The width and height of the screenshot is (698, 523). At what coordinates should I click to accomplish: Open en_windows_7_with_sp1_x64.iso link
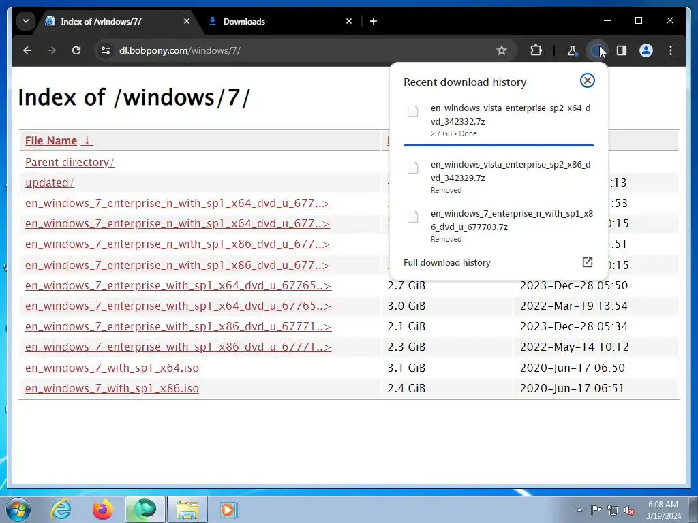click(112, 368)
